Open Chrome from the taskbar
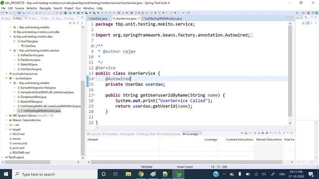The height and width of the screenshot is (179, 319). click(141, 174)
